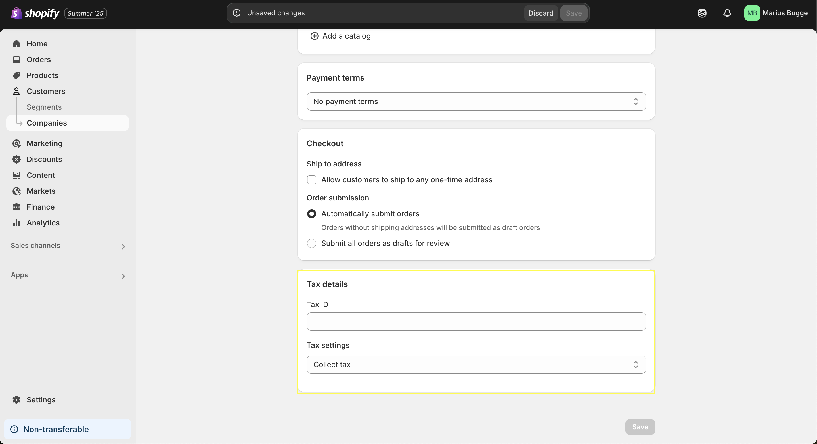Screen dimensions: 817x444
Task: Click the Marketing target icon
Action: pos(16,143)
